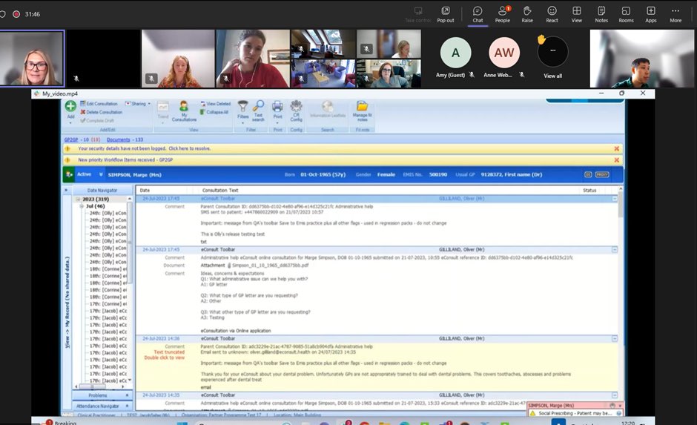Click the Raise hand button
The image size is (697, 425).
527,14
